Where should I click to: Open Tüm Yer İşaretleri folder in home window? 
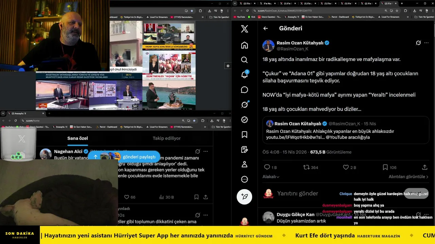click(x=221, y=127)
